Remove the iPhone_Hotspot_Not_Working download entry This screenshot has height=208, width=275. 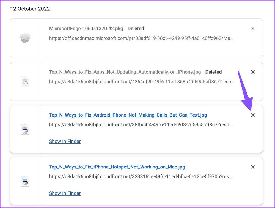(x=253, y=167)
